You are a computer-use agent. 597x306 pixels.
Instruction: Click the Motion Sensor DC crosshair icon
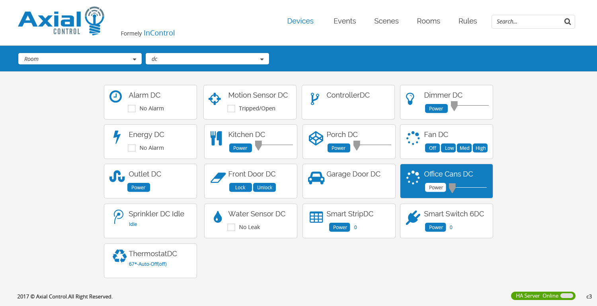(215, 99)
